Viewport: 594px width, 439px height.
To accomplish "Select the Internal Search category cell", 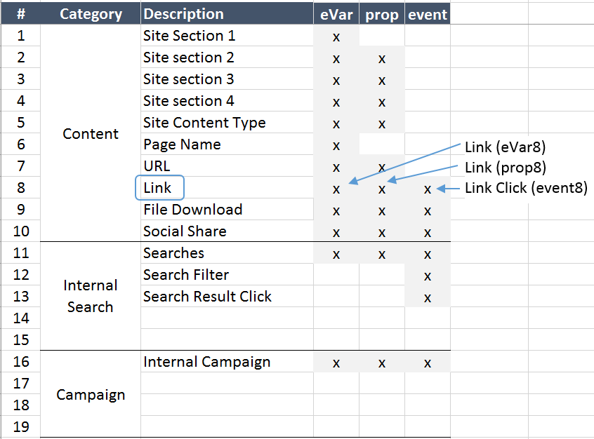I will pyautogui.click(x=91, y=296).
